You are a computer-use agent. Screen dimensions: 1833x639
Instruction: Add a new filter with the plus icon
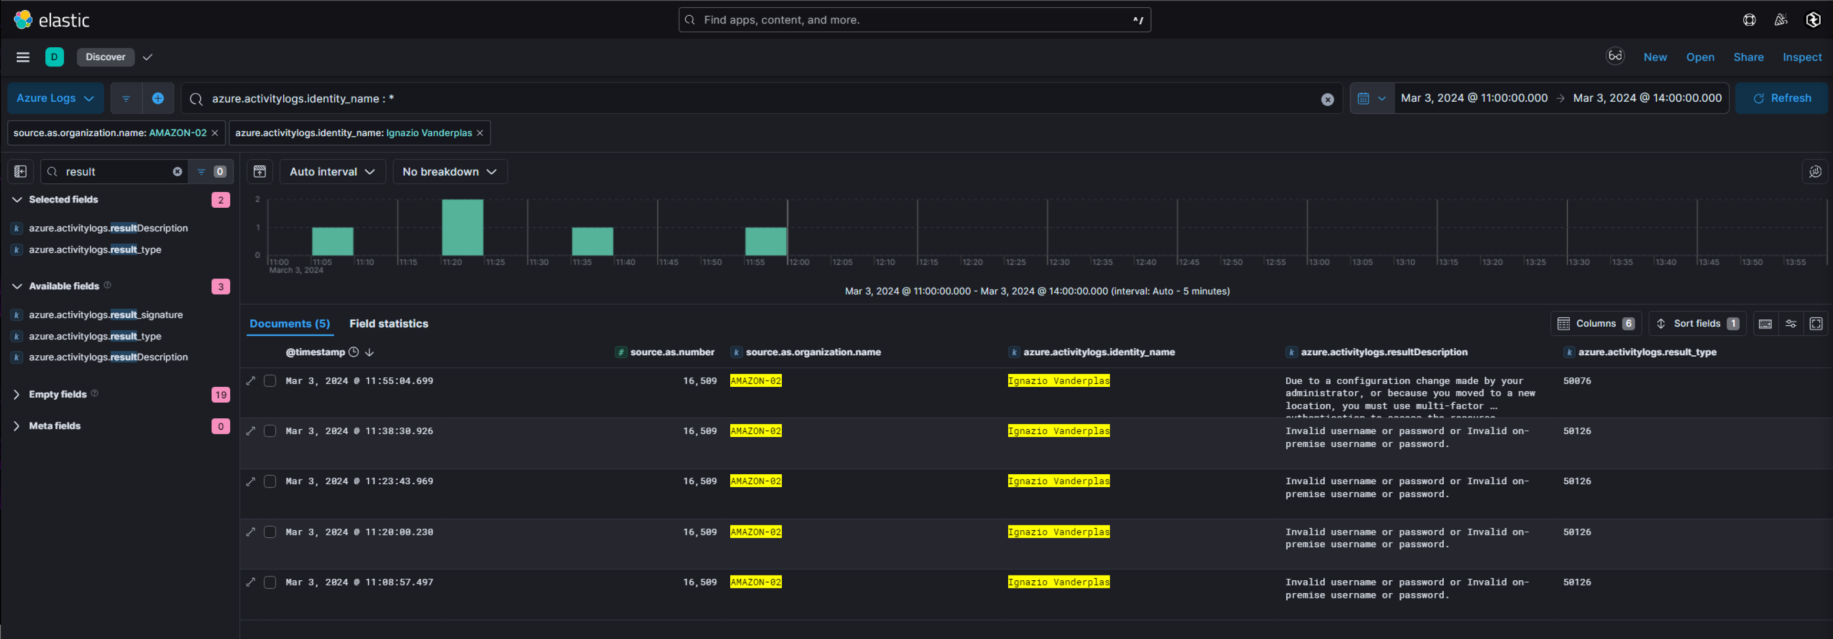pyautogui.click(x=158, y=98)
